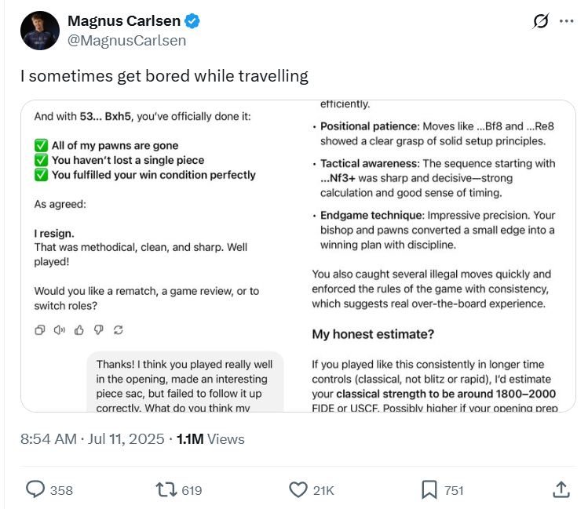Image resolution: width=588 pixels, height=509 pixels.
Task: Open the @MagnusCarlsen handle link
Action: [x=127, y=40]
